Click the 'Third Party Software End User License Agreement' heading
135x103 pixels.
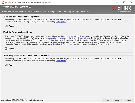click(27, 56)
